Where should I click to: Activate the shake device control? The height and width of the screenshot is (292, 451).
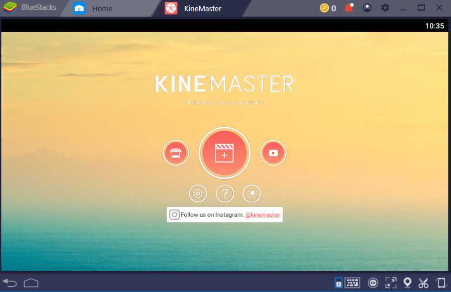coord(440,282)
